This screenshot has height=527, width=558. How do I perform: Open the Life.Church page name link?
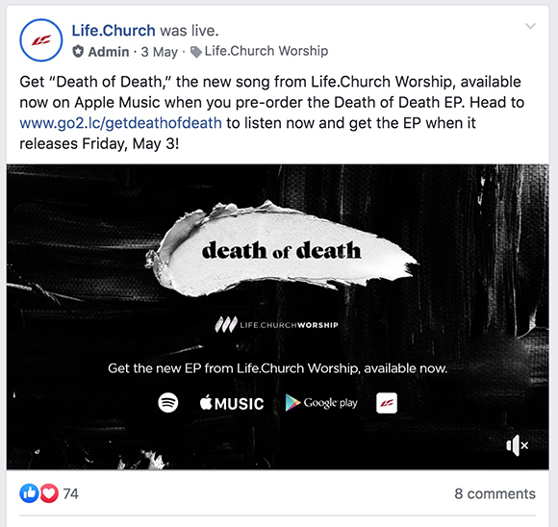[x=114, y=30]
